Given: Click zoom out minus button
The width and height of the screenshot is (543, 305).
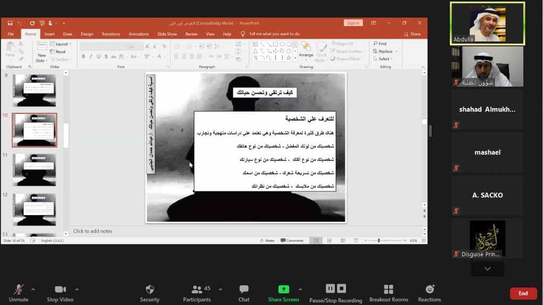Looking at the screenshot, I should (366, 241).
